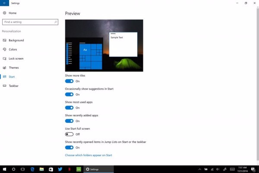
Task: Disable Occasionally show suggestions in Start
Action: tap(69, 94)
